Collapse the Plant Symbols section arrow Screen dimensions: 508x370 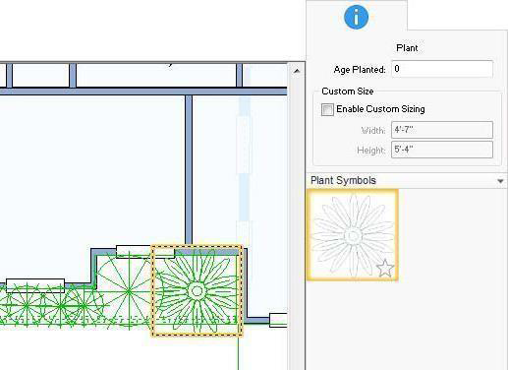500,181
